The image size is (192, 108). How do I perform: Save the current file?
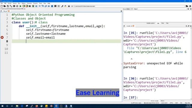pyautogui.click(x=8, y=6)
